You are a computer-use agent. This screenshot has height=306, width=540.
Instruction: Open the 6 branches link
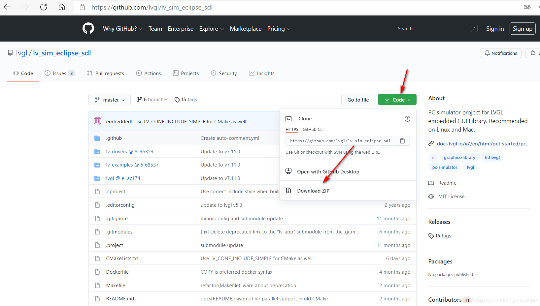[x=152, y=100]
